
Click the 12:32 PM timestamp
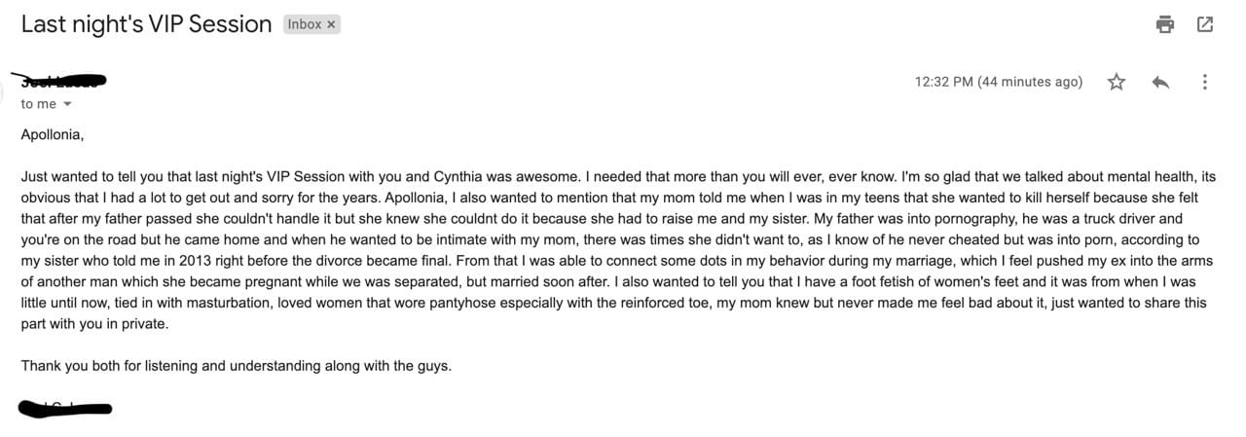[998, 82]
